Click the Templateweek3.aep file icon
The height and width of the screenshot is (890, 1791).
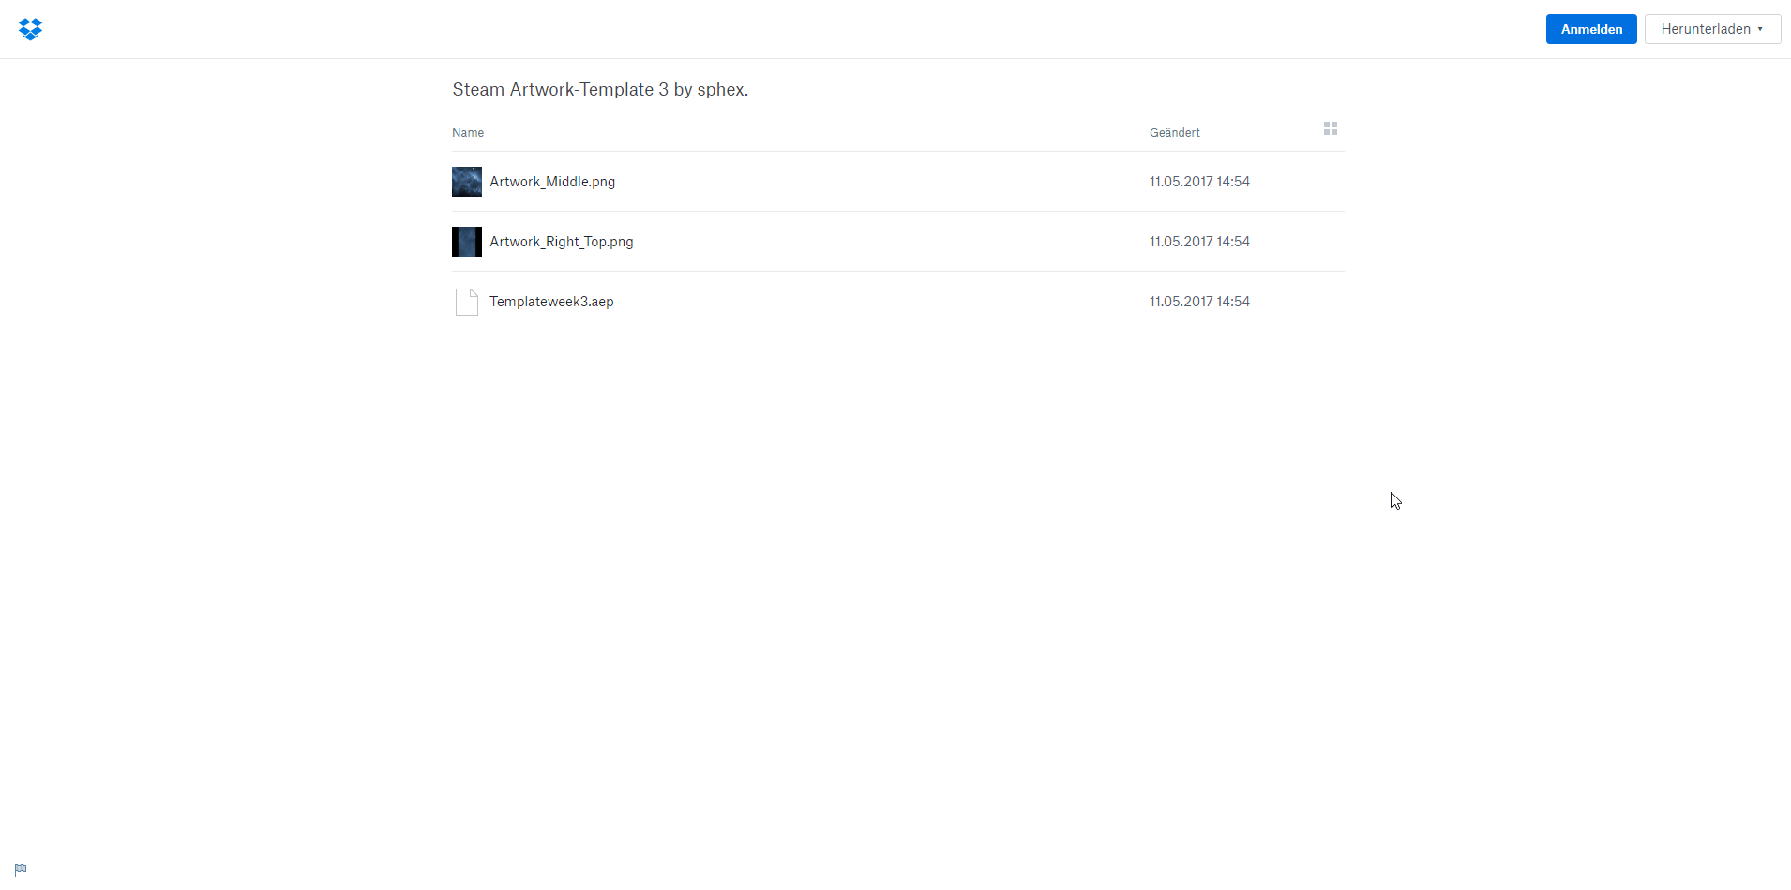click(x=467, y=302)
